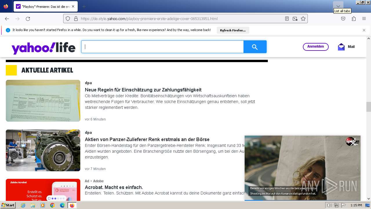371x209 pixels.
Task: Click Refresh Firefox button
Action: coord(233,30)
